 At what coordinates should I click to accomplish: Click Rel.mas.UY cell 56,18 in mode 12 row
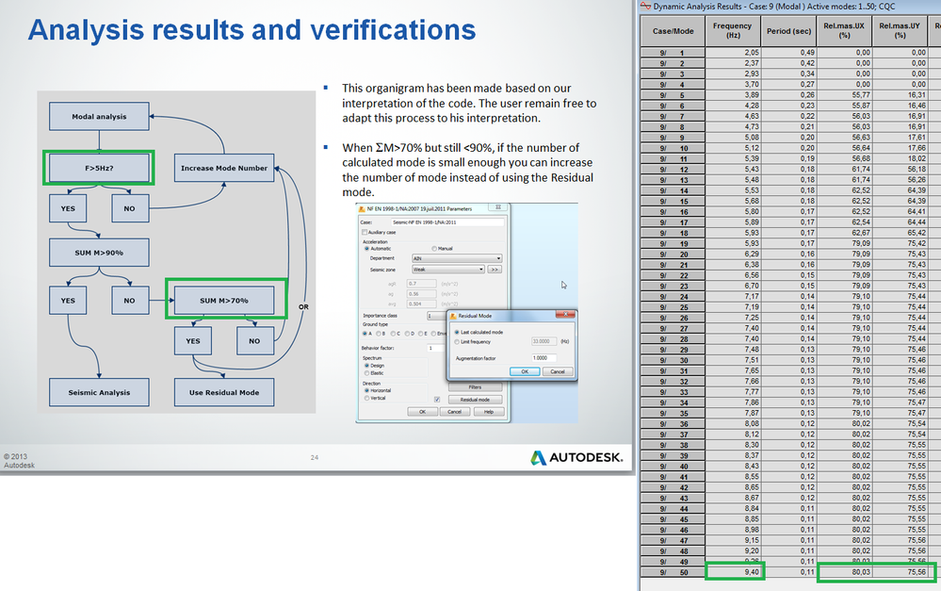coord(900,170)
